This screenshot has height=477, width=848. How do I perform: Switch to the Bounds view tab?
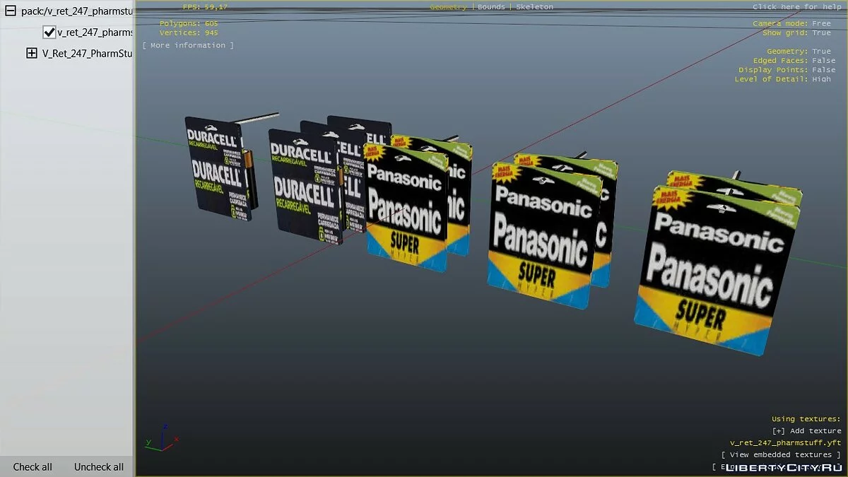pyautogui.click(x=491, y=7)
